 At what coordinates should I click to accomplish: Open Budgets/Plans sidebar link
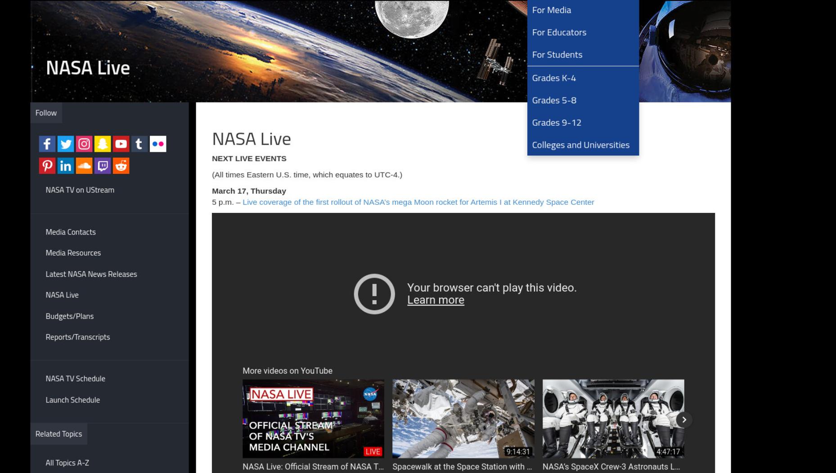(70, 316)
